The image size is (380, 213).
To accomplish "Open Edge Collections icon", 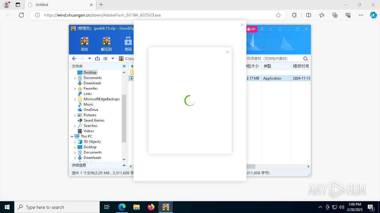I will pyautogui.click(x=335, y=15).
